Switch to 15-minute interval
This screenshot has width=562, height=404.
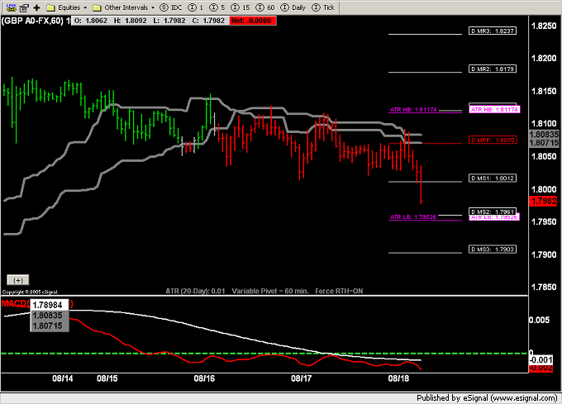(241, 7)
